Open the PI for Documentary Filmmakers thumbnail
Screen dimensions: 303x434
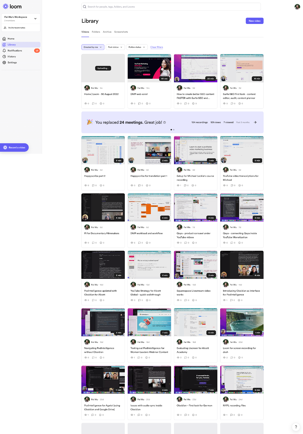point(103,208)
